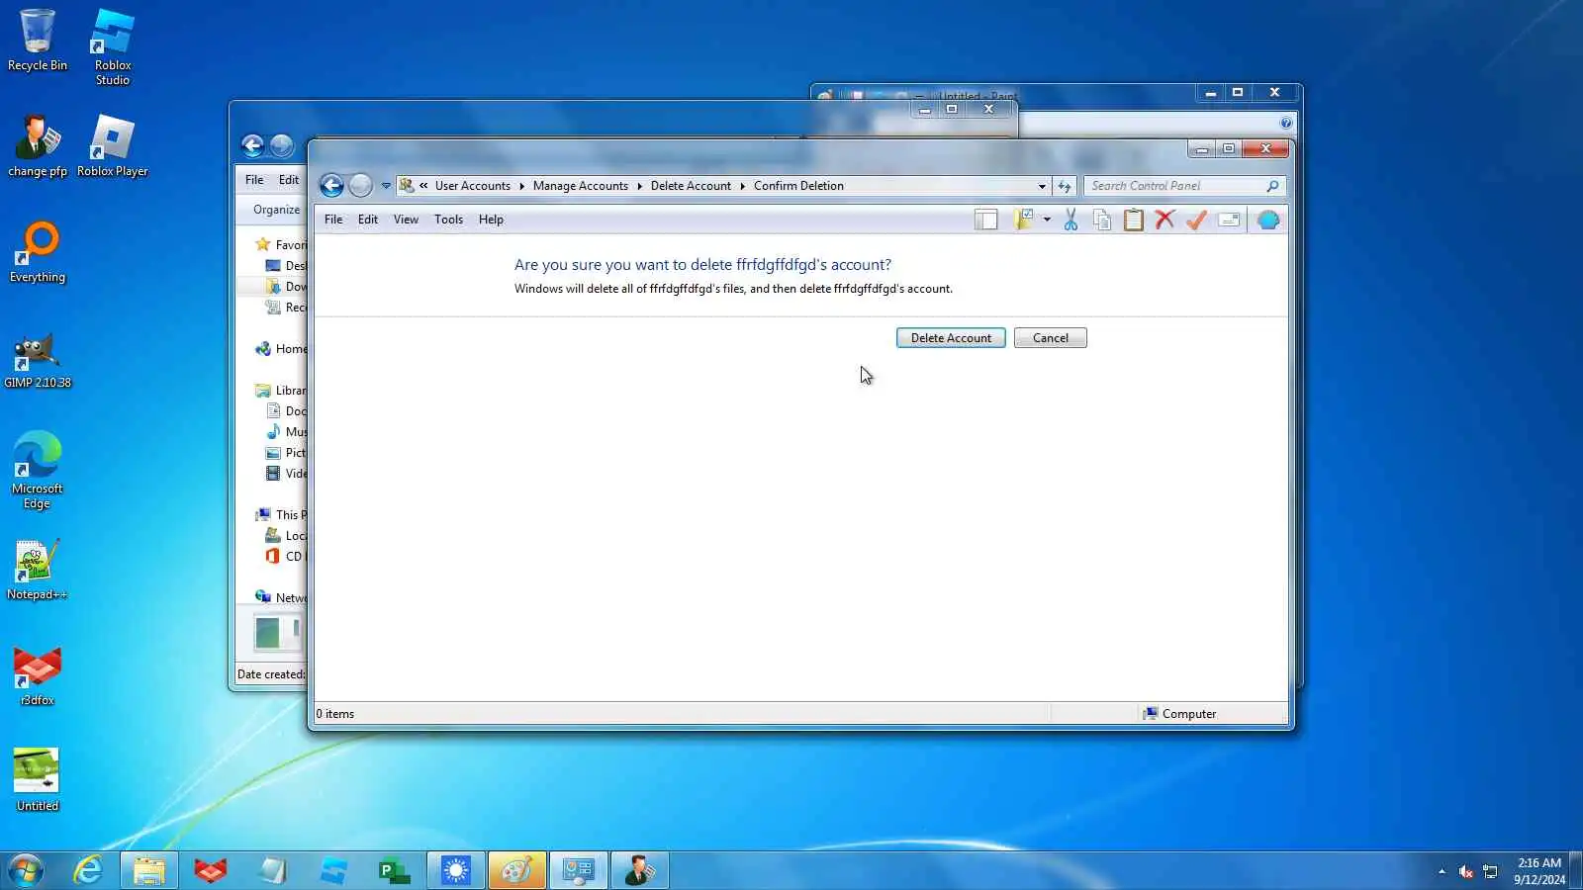This screenshot has height=890, width=1583.
Task: Select Homegroup in the Explorer sidebar
Action: (281, 349)
